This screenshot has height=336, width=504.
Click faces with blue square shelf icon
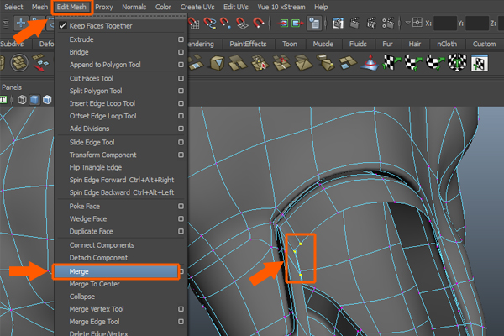coord(347,62)
